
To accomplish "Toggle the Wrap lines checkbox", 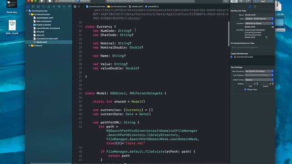I will [245, 89].
